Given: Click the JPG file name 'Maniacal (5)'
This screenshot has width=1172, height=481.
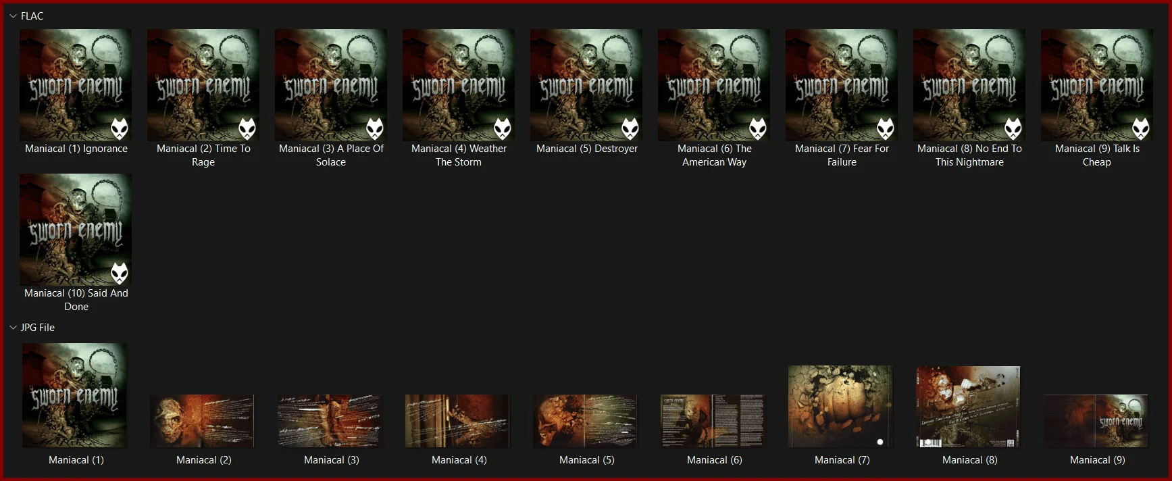Looking at the screenshot, I should [x=587, y=460].
